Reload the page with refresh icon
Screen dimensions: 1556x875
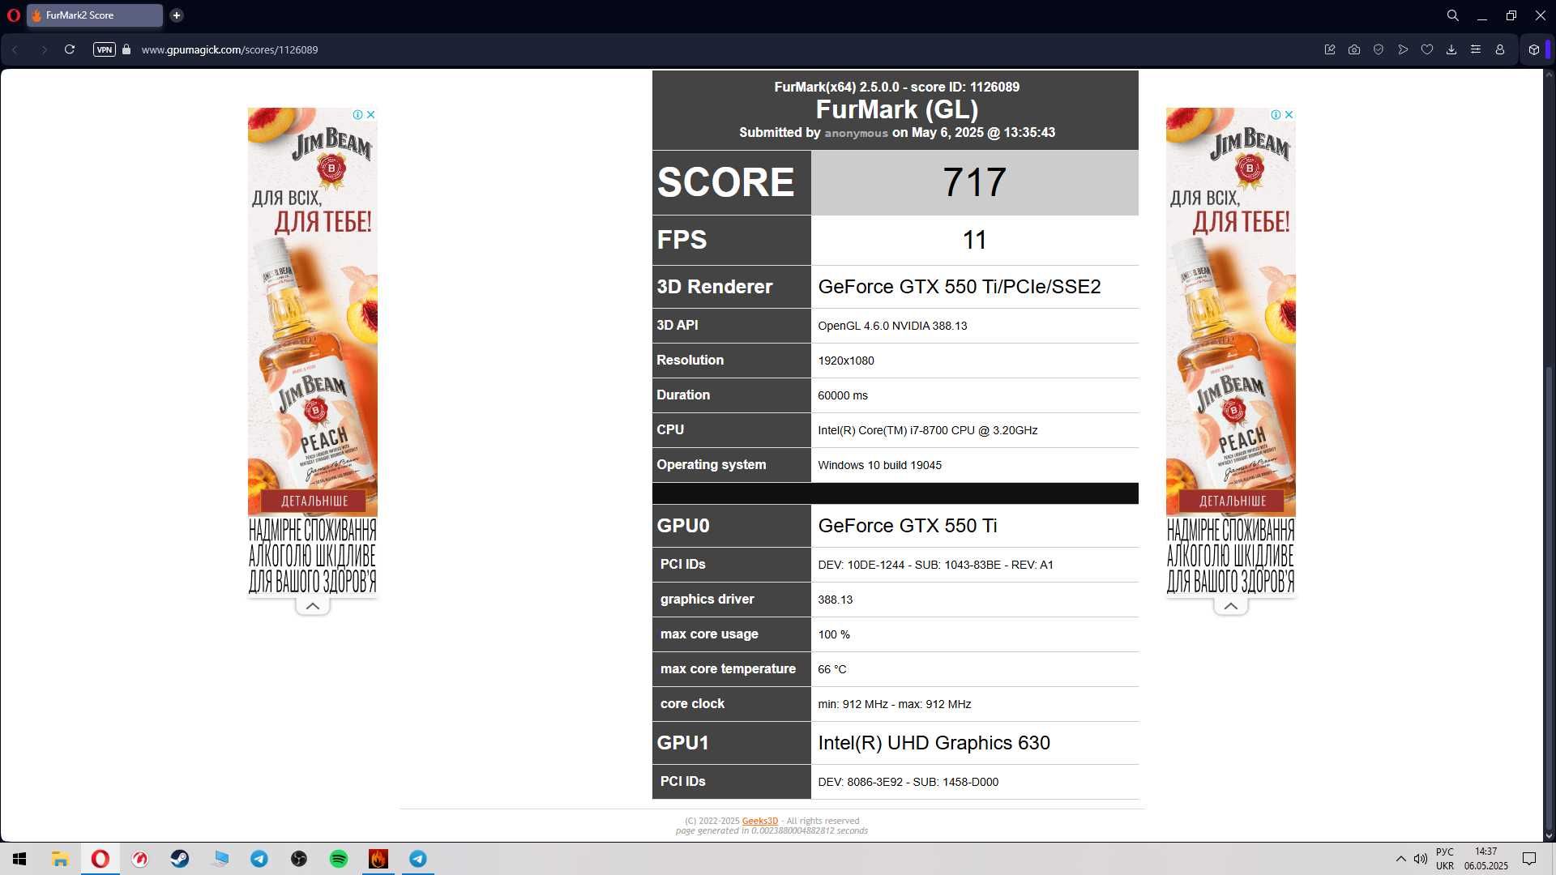click(x=70, y=49)
